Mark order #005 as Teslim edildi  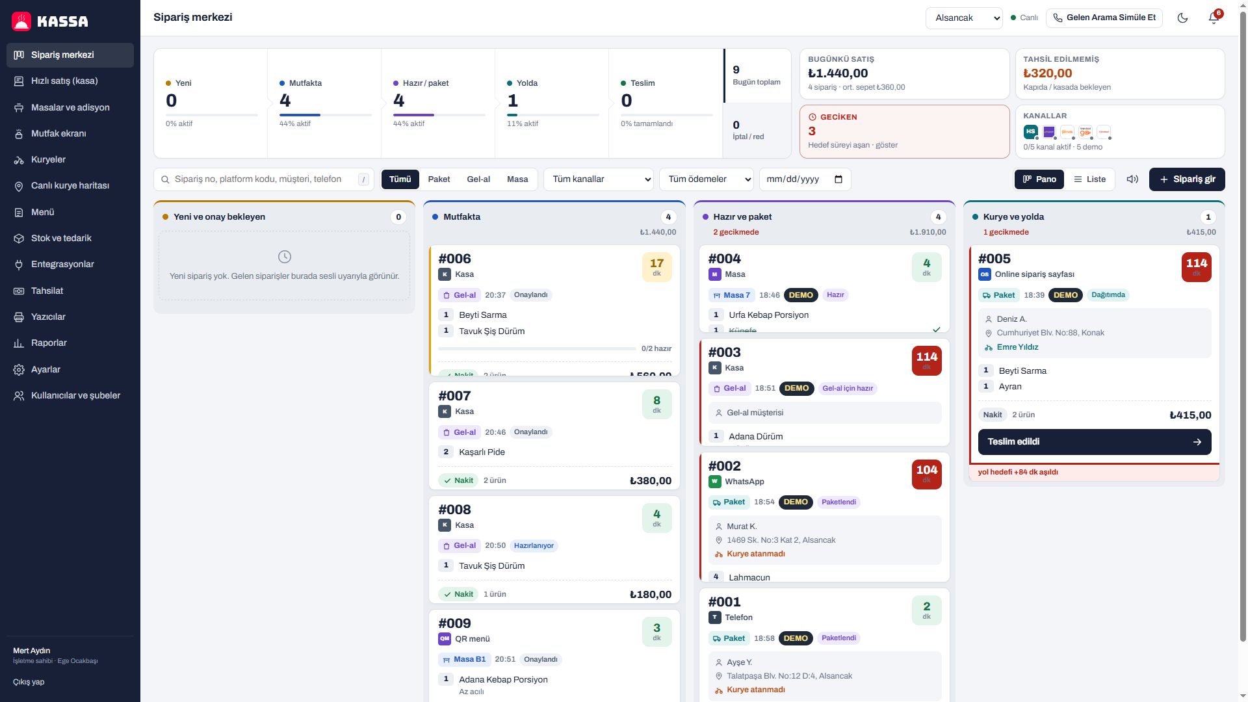click(x=1095, y=442)
